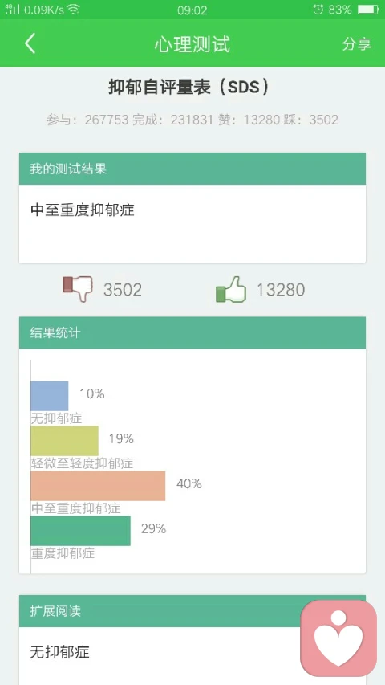Tap the 分享 share button
This screenshot has width=385, height=685.
pos(357,43)
